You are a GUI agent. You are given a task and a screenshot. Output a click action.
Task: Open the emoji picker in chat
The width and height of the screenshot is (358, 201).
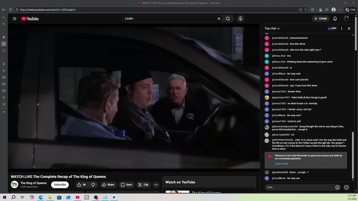pos(338,187)
